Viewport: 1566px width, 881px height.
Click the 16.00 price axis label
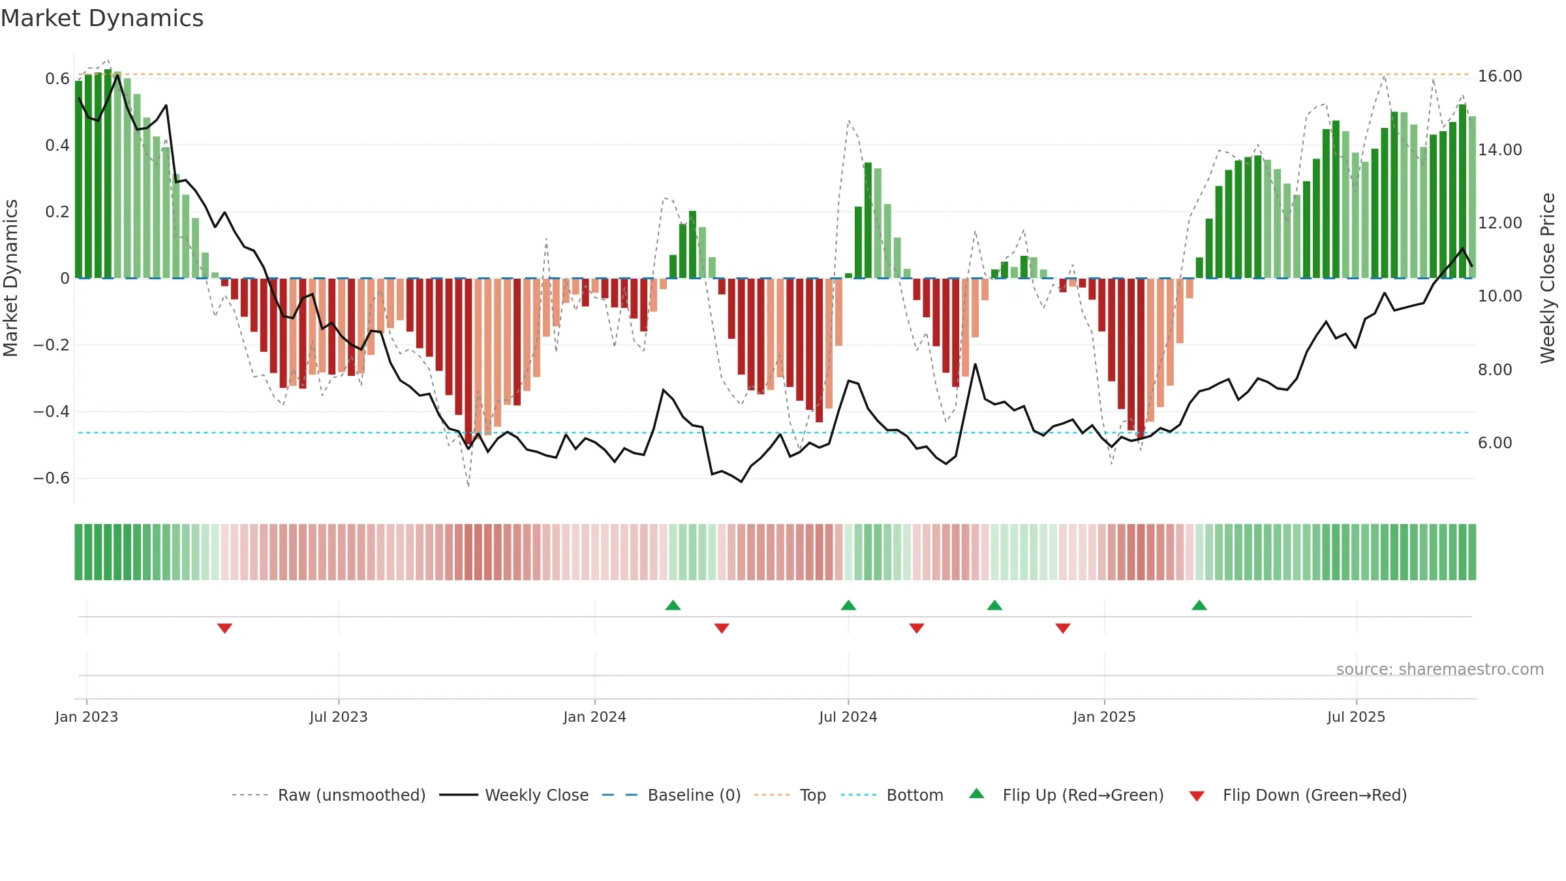1500,76
